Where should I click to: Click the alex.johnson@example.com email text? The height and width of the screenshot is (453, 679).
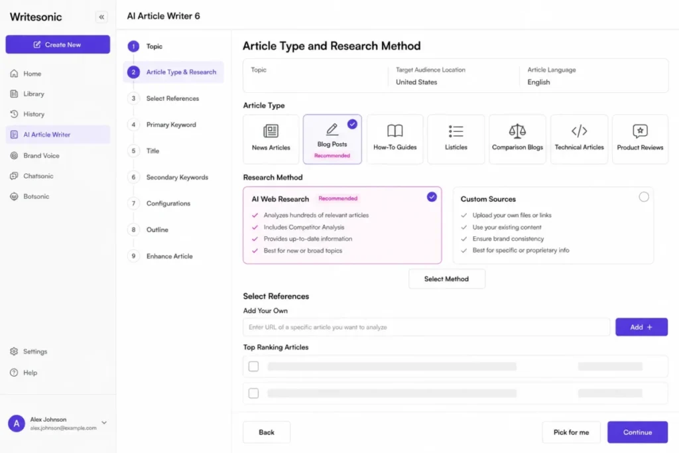coord(63,428)
